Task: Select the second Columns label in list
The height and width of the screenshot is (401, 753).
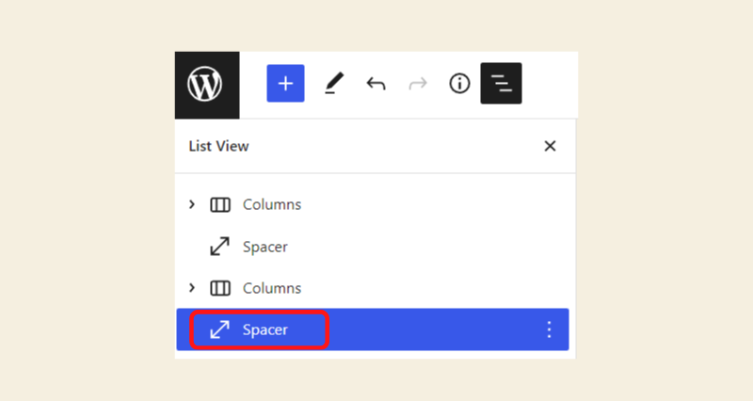Action: [x=272, y=288]
